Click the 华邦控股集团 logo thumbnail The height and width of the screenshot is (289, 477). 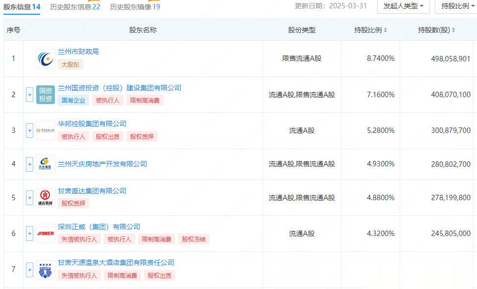[x=46, y=131]
